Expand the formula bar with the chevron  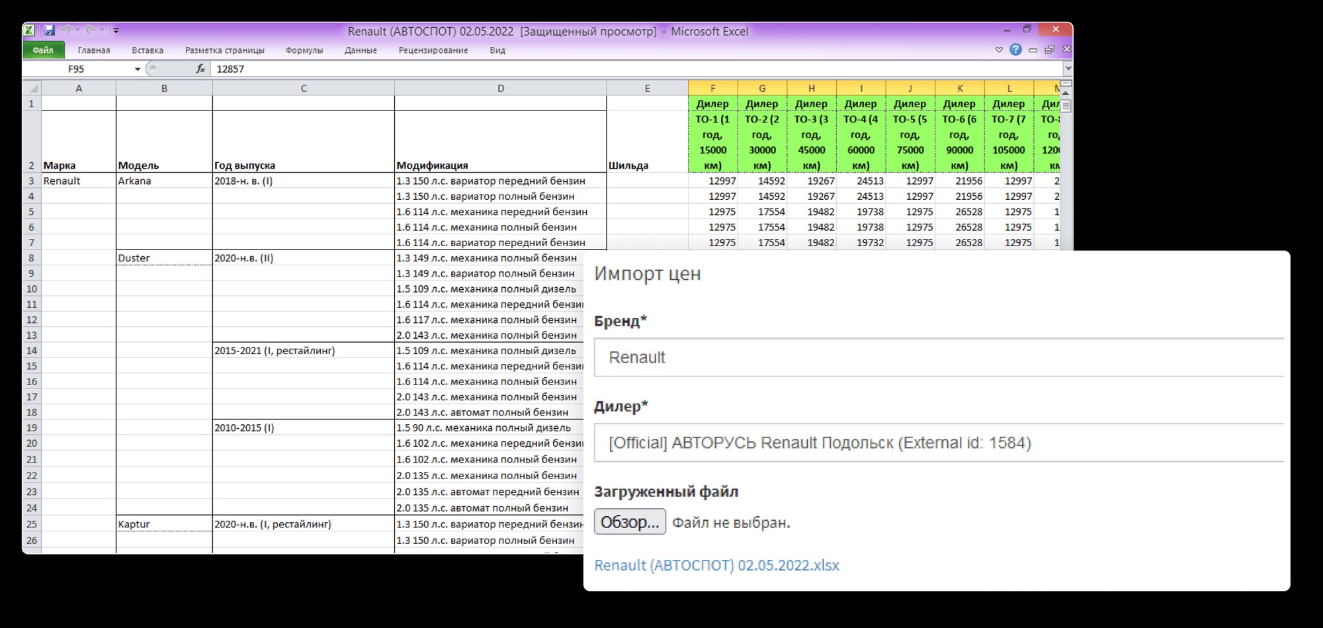coord(1068,69)
